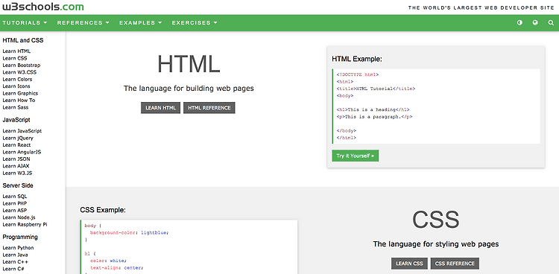The width and height of the screenshot is (559, 274).
Task: Click the search magnifier icon
Action: click(x=551, y=22)
